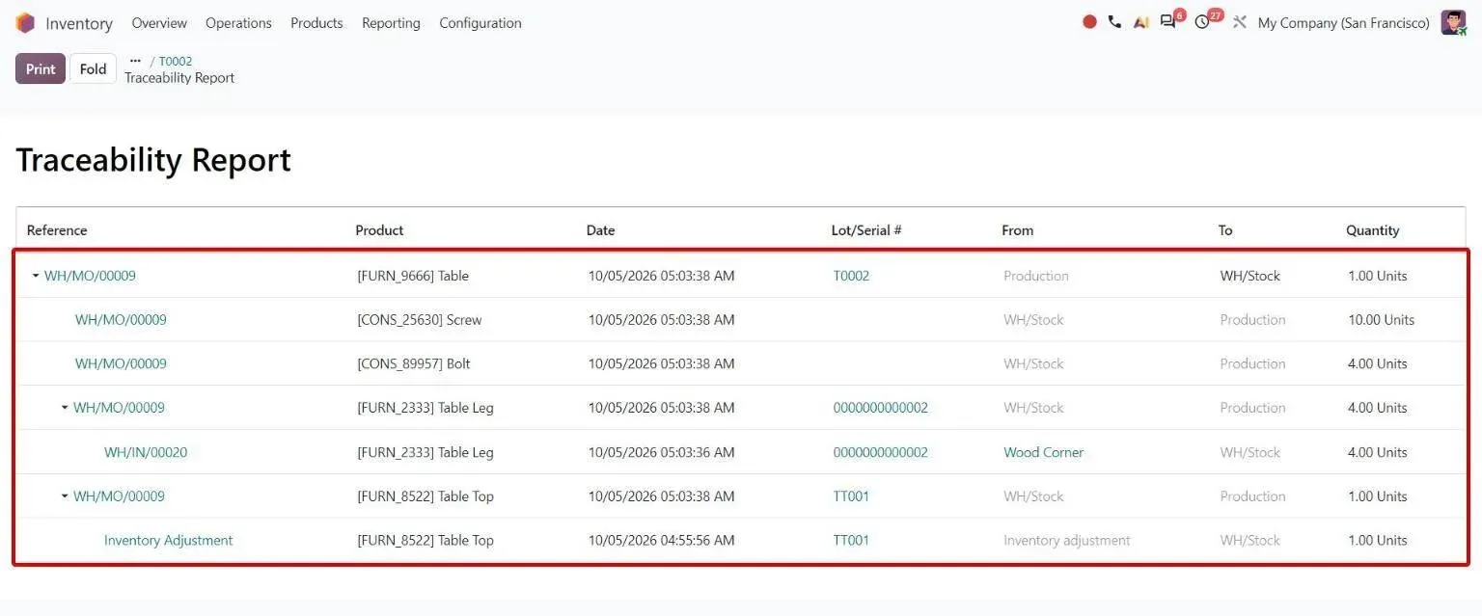Collapse the WH/MO/00009 Table Leg row
1482x616 pixels.
[x=65, y=408]
